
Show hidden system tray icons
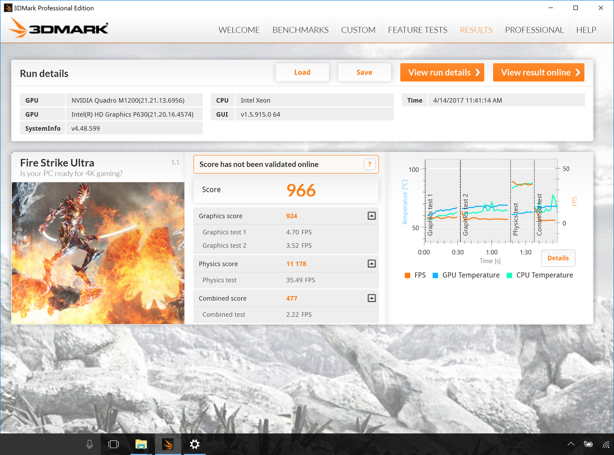(571, 444)
